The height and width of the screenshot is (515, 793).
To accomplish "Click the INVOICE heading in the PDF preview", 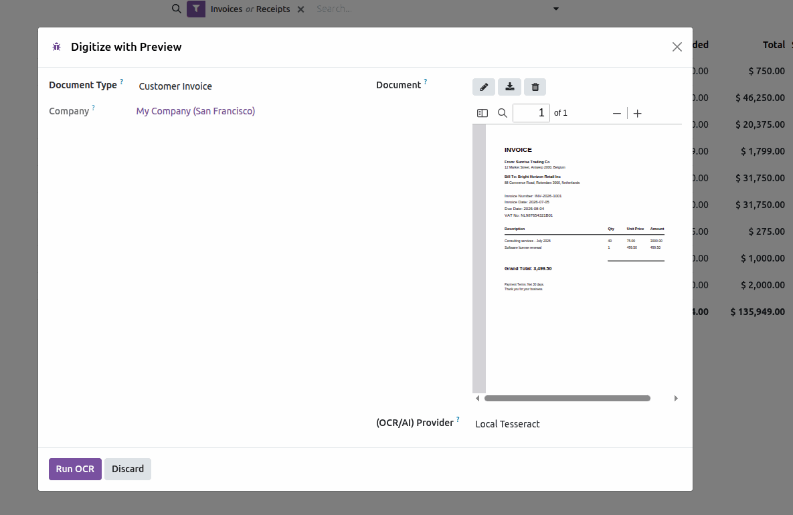I will (518, 150).
